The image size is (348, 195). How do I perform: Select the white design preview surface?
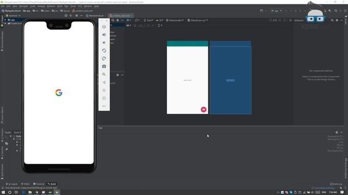point(188,77)
